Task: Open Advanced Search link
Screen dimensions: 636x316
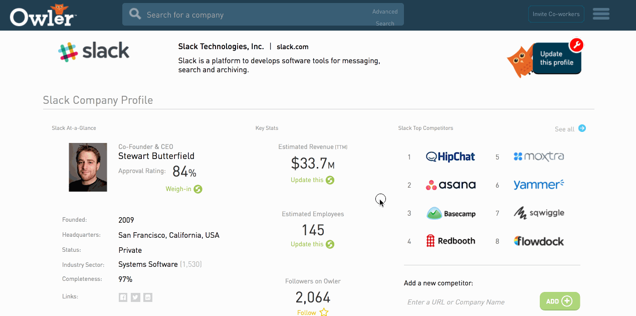Action: pos(385,17)
